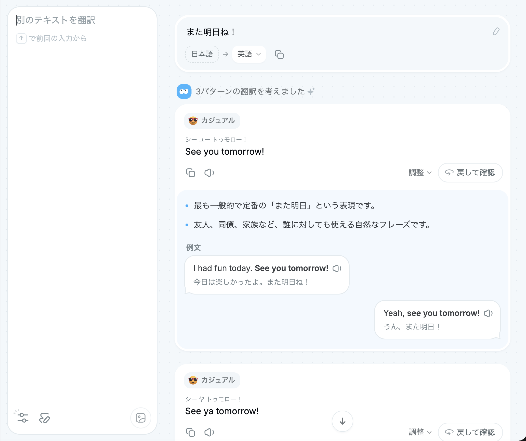Click the reply bubble Yeah, see you tomorrow!

pyautogui.click(x=437, y=320)
